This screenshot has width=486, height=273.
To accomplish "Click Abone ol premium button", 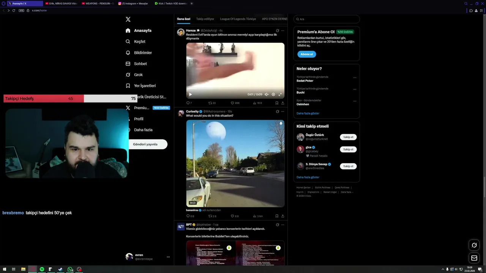I will tap(306, 54).
